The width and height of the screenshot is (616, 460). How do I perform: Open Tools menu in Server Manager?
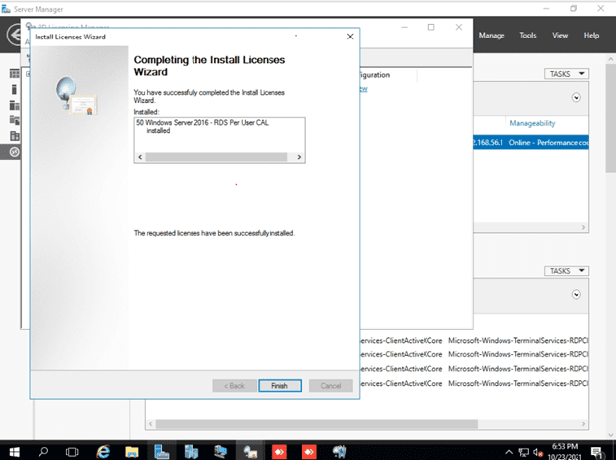click(528, 36)
